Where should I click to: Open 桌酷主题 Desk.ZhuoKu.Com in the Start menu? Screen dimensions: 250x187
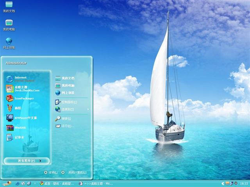pos(23,89)
